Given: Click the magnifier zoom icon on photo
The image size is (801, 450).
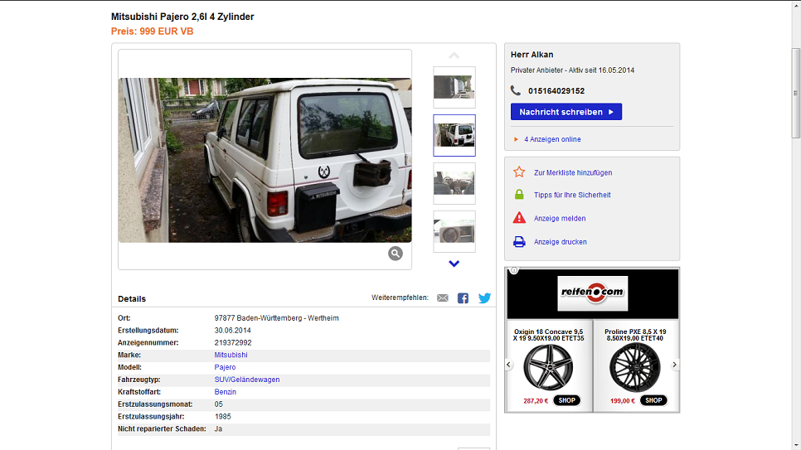Looking at the screenshot, I should [x=396, y=254].
